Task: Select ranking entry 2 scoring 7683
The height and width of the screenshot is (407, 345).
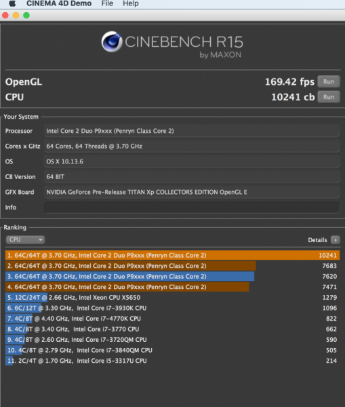Action: 172,266
